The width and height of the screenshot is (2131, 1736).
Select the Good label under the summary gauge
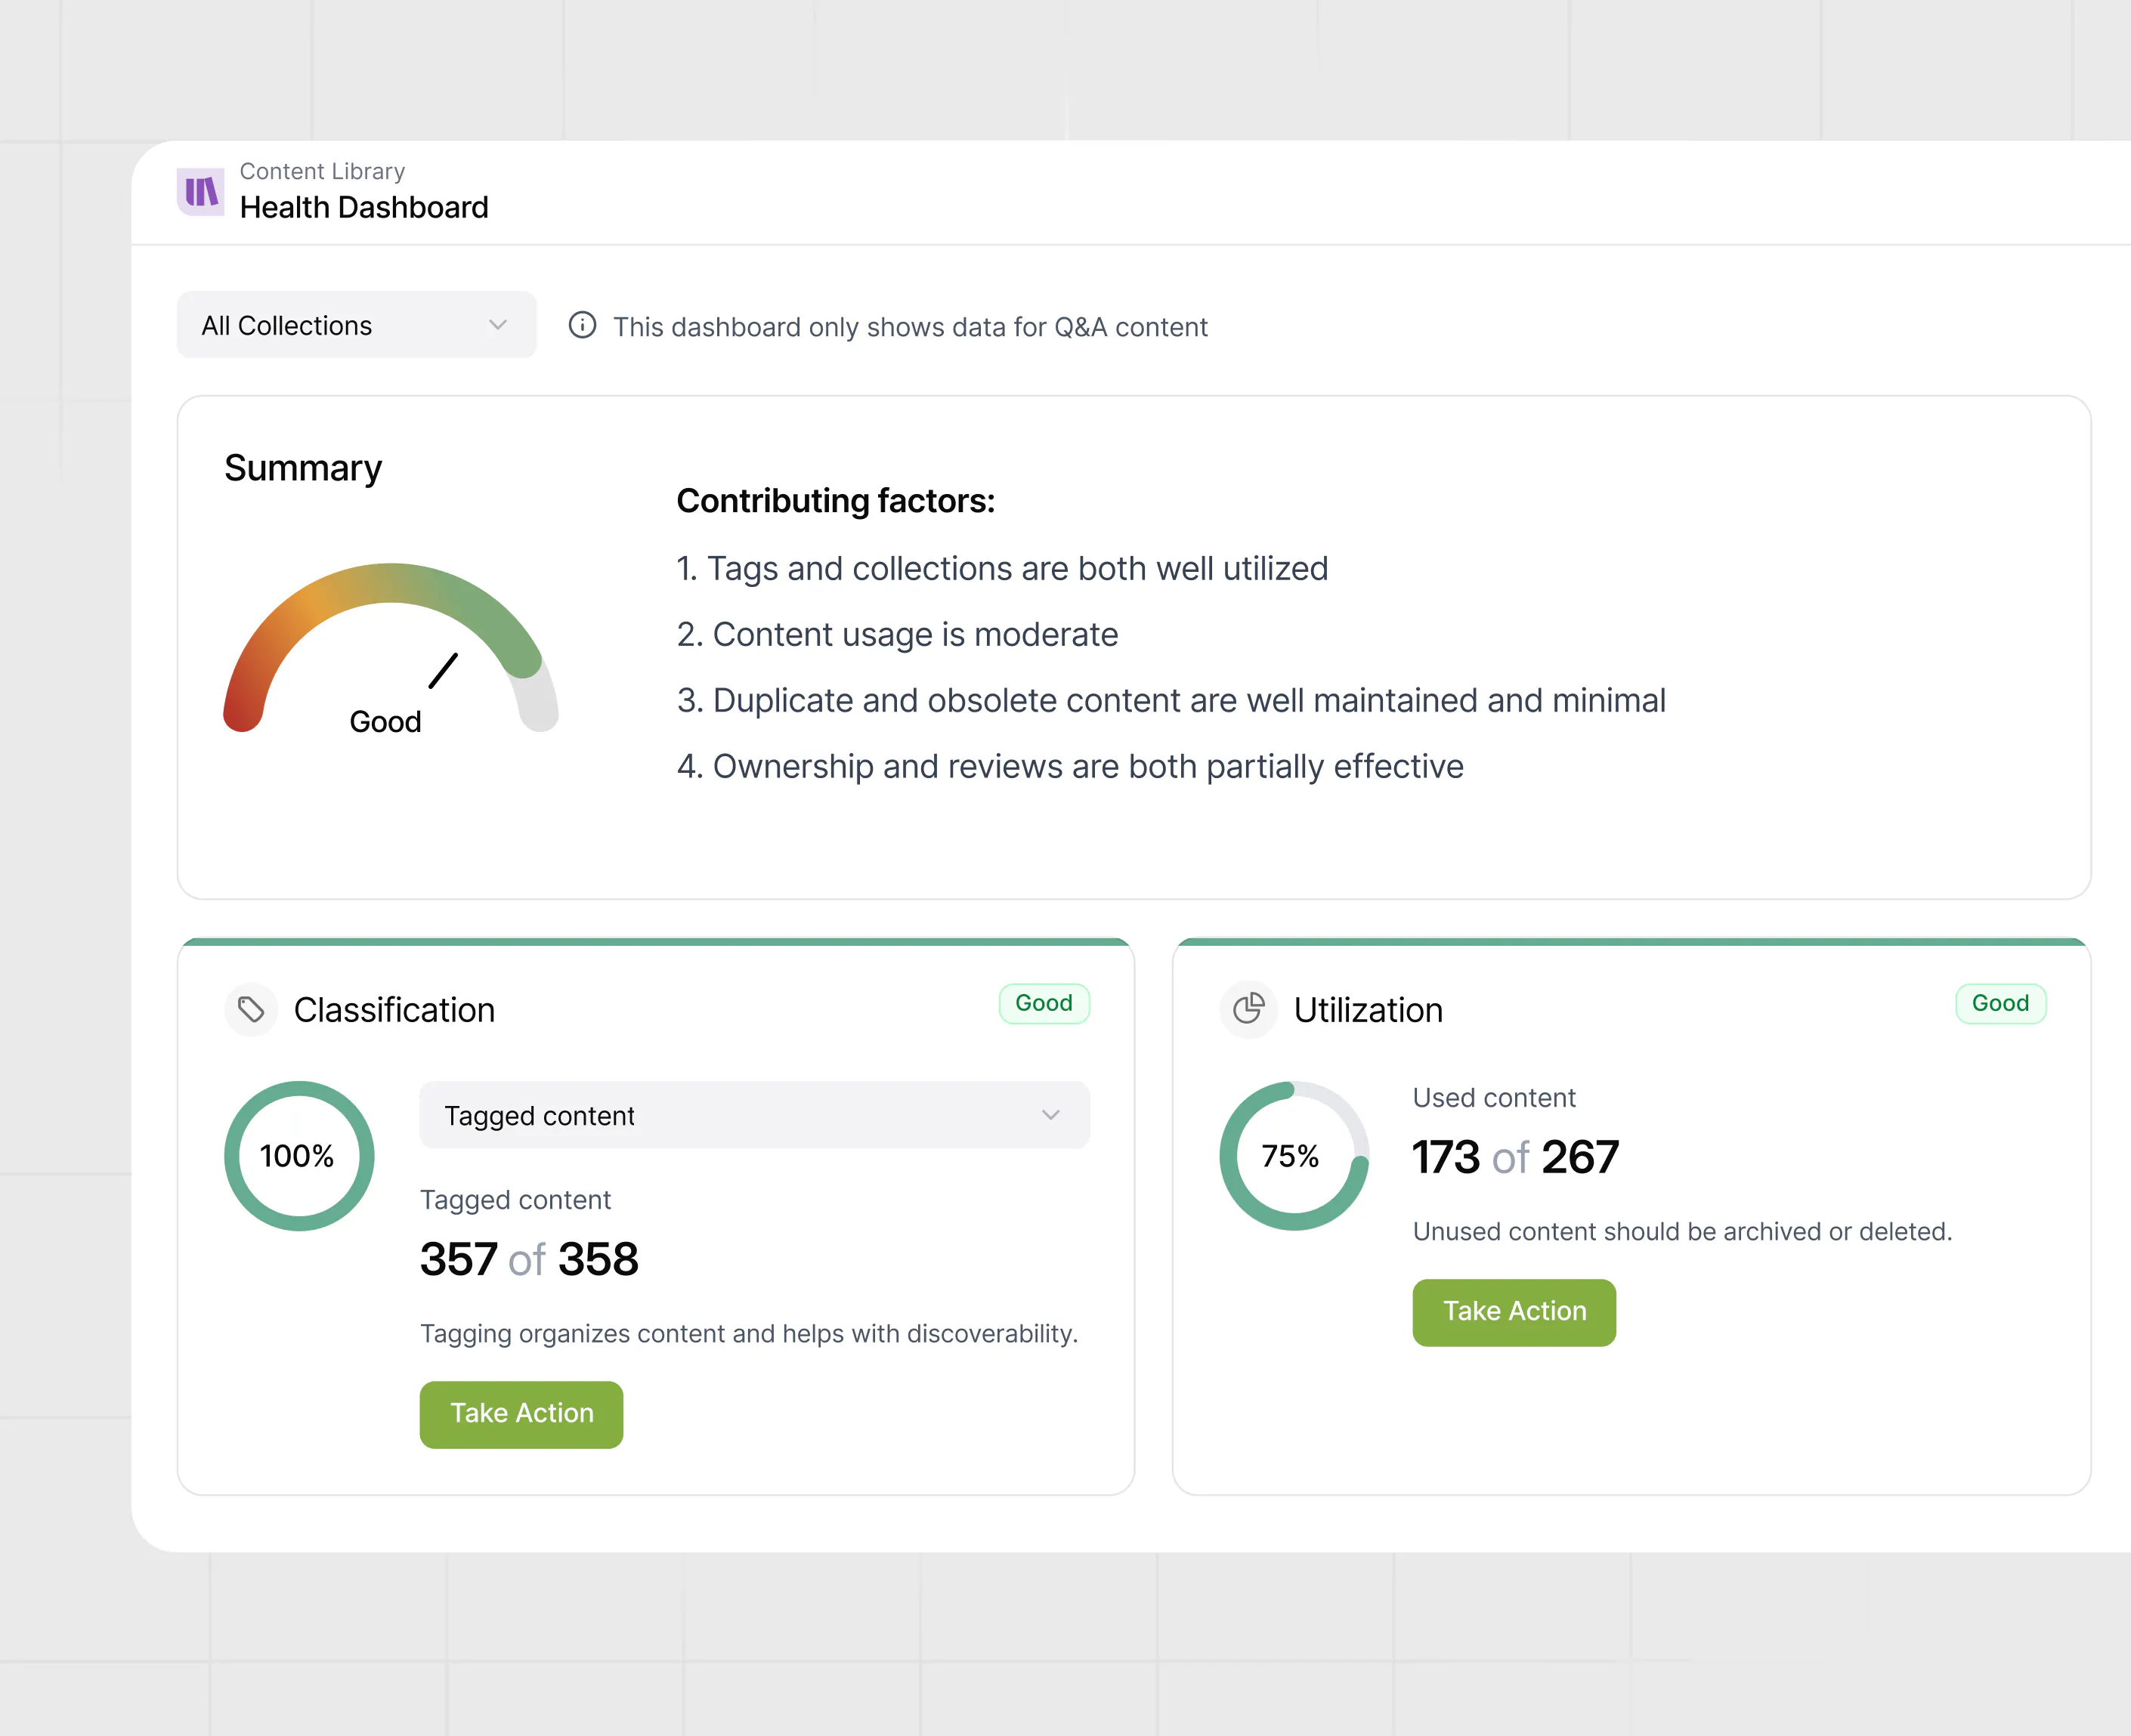[385, 721]
